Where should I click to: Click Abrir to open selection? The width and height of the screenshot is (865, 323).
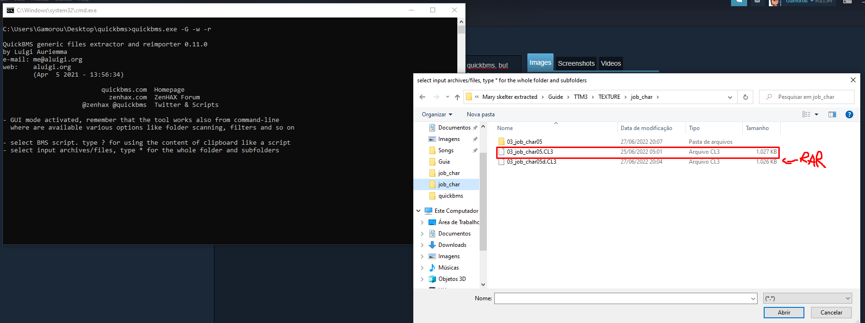(784, 313)
